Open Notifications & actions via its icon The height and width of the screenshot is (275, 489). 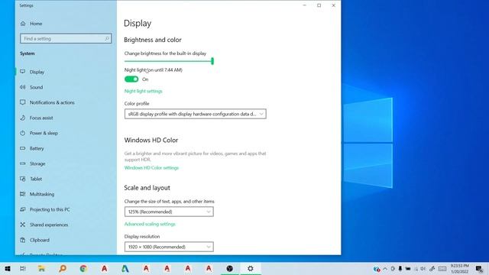pyautogui.click(x=23, y=102)
